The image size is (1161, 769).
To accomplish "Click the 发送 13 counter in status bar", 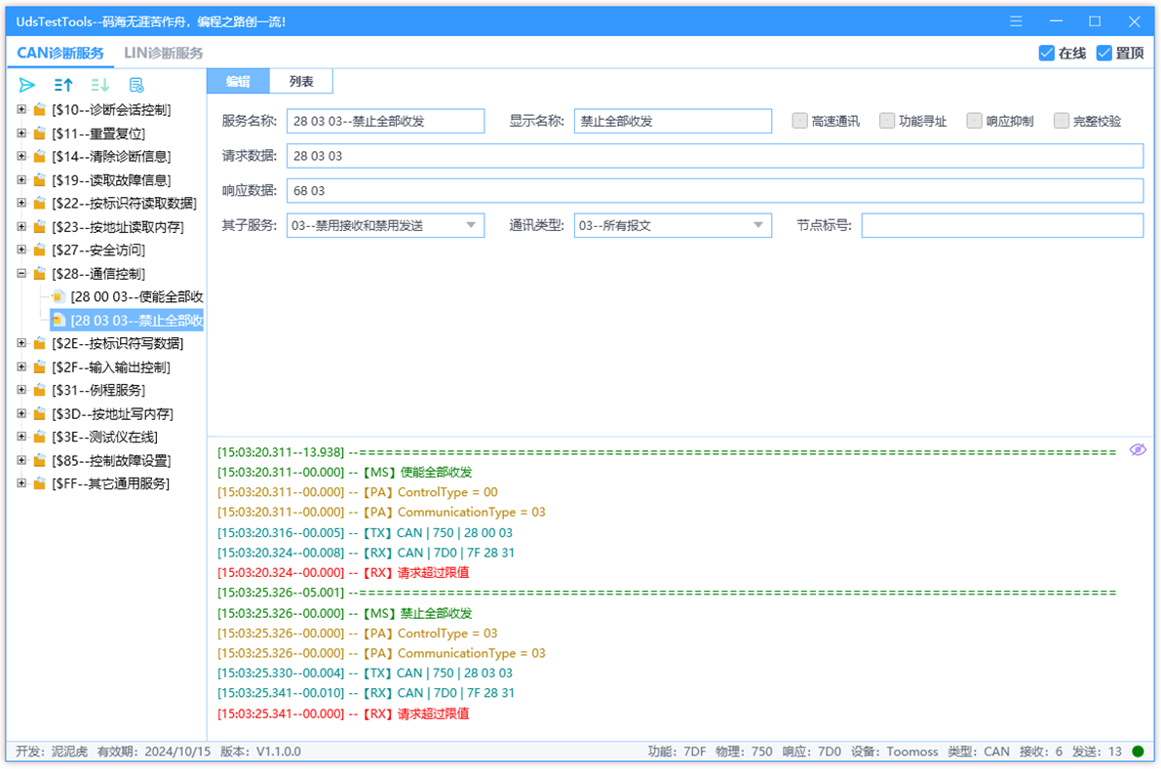I will [1098, 752].
